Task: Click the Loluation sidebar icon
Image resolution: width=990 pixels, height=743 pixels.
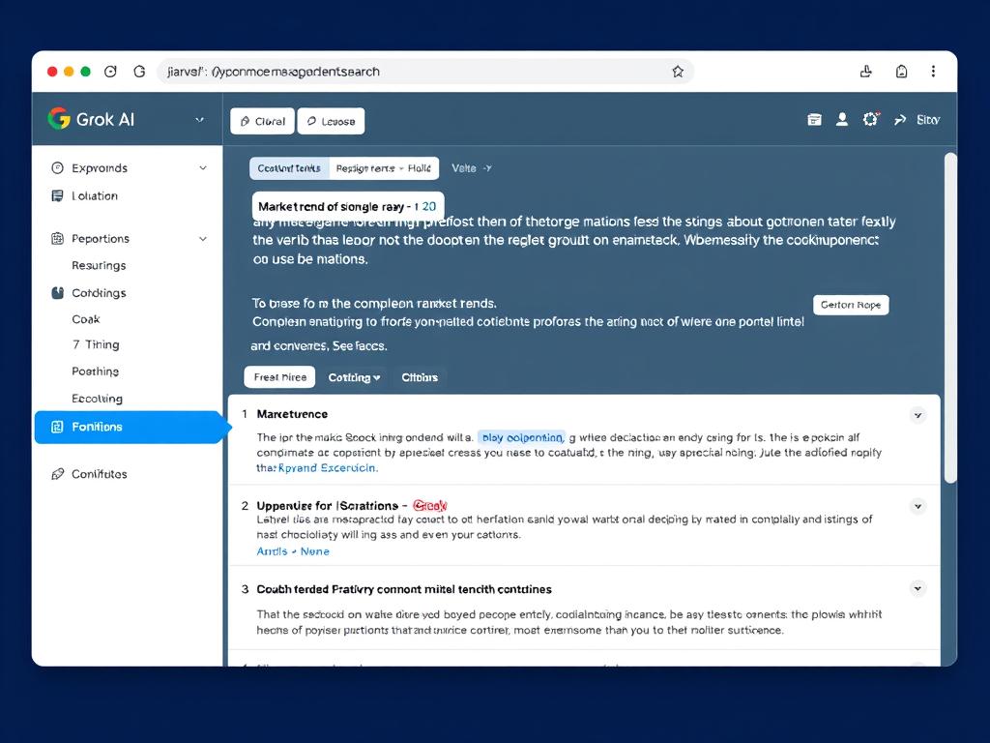Action: point(57,195)
